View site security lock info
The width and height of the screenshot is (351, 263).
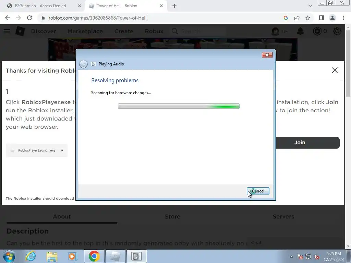click(43, 18)
